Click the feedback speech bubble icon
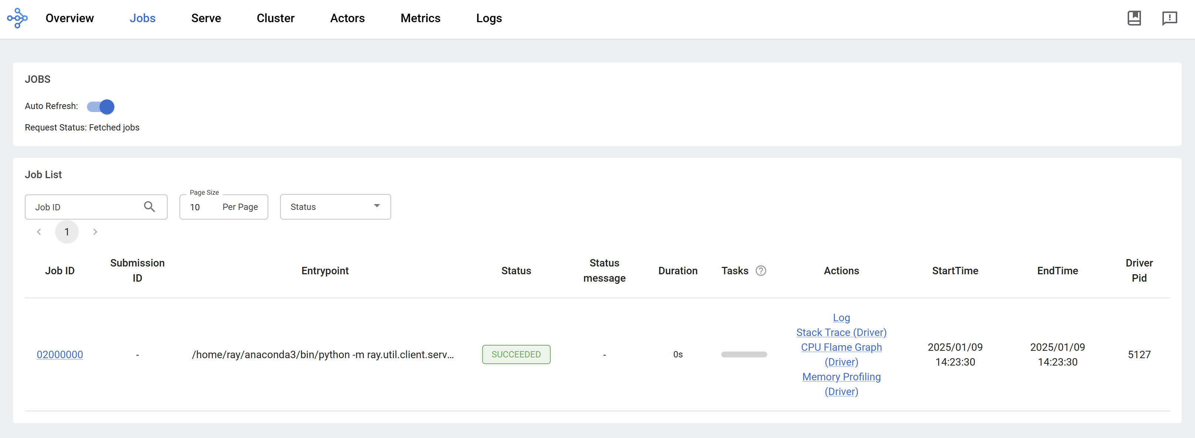The image size is (1195, 438). click(x=1169, y=18)
